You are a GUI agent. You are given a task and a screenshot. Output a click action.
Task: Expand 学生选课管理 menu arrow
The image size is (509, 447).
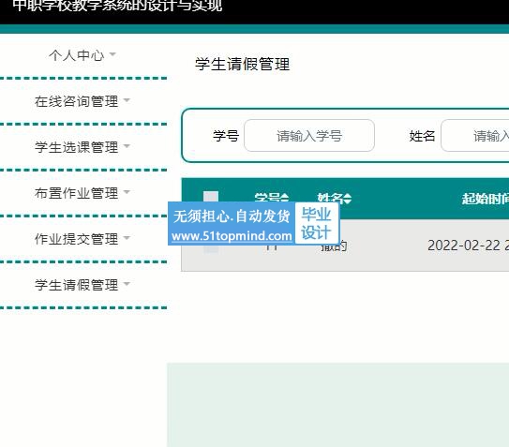coord(127,146)
